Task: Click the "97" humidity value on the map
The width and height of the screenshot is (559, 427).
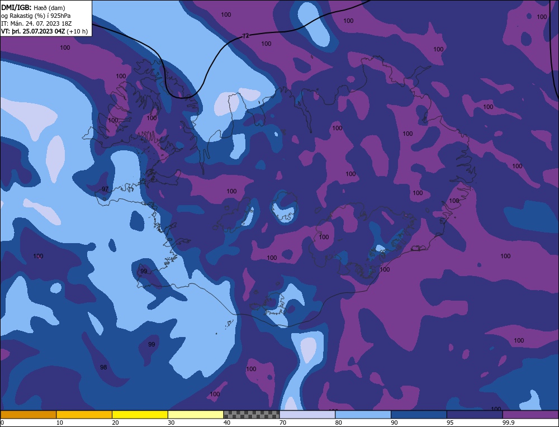Action: [x=105, y=189]
